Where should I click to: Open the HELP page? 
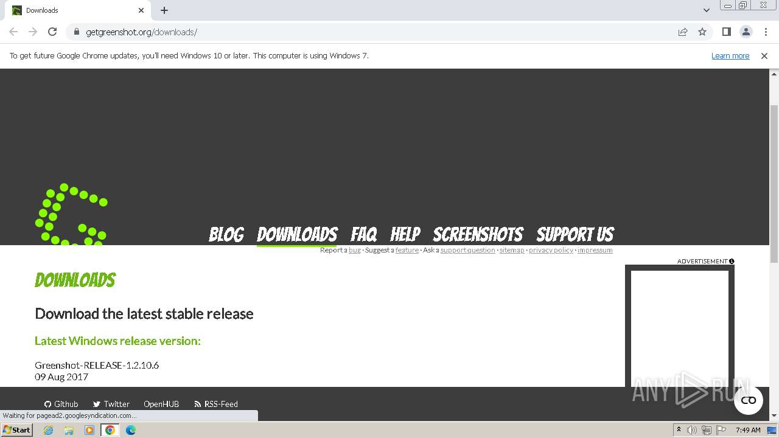pyautogui.click(x=405, y=234)
